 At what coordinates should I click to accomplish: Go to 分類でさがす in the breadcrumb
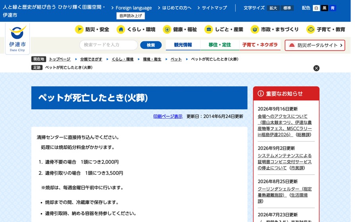point(91,59)
